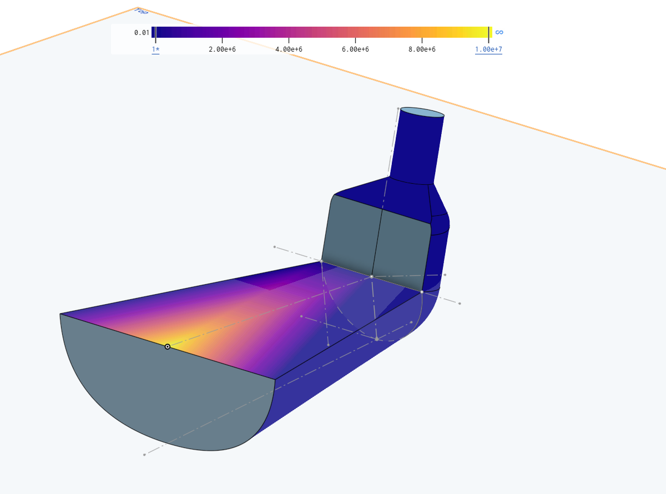Screen dimensions: 666x494
Task: Click the 8.00e+6 tick label
Action: pyautogui.click(x=422, y=50)
